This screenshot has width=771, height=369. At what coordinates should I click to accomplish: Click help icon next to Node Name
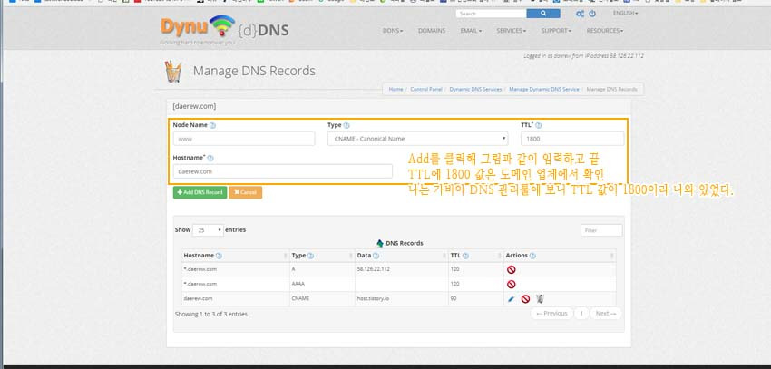[x=212, y=125]
